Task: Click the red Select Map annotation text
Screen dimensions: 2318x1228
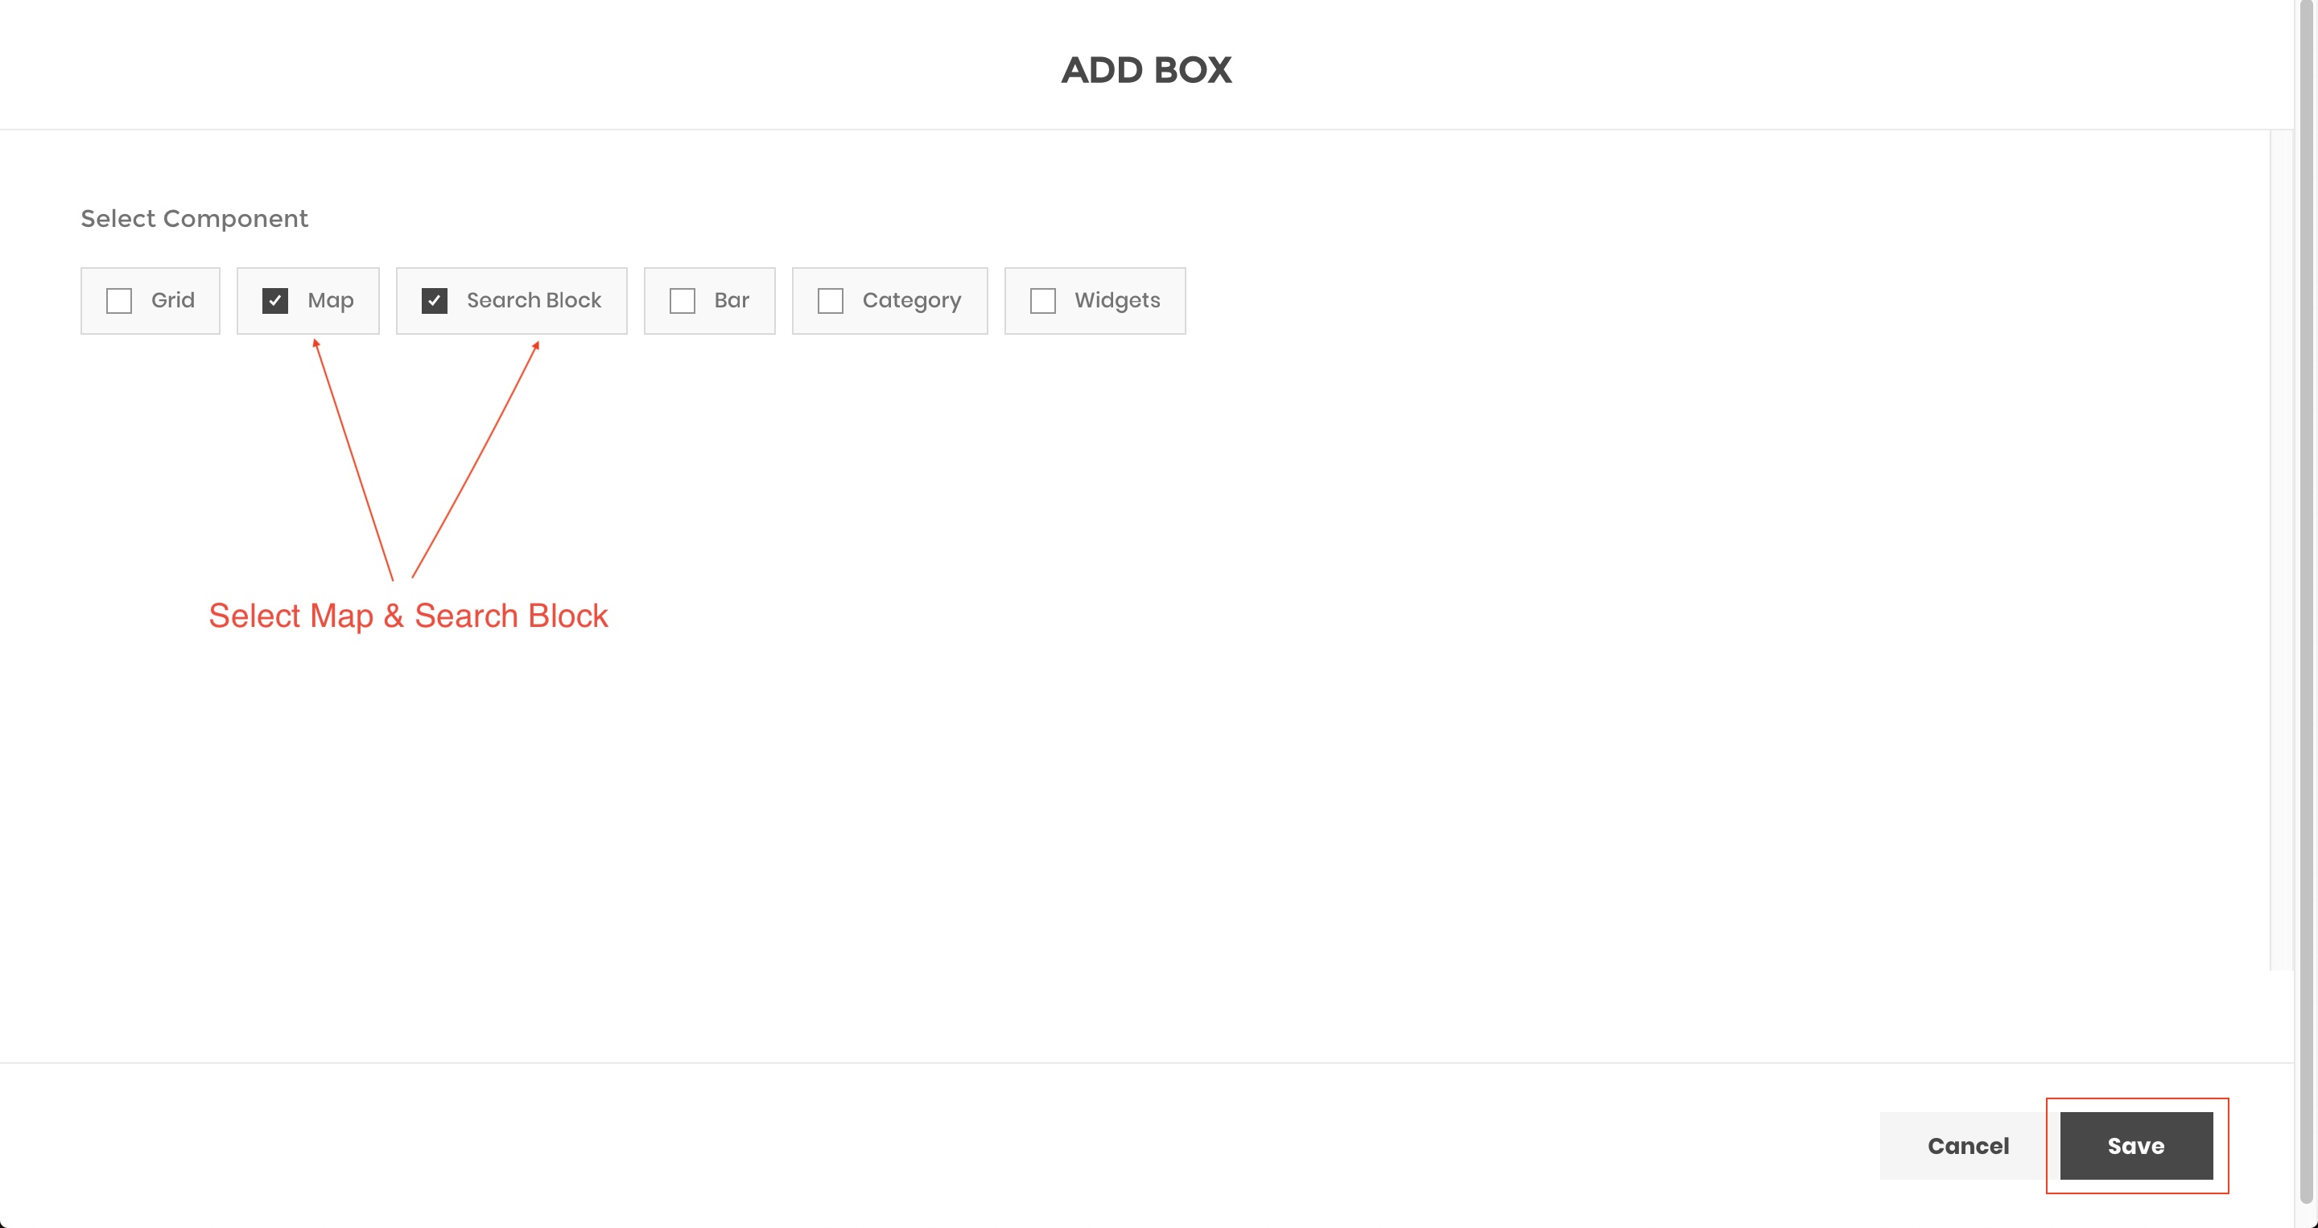Action: coord(409,616)
